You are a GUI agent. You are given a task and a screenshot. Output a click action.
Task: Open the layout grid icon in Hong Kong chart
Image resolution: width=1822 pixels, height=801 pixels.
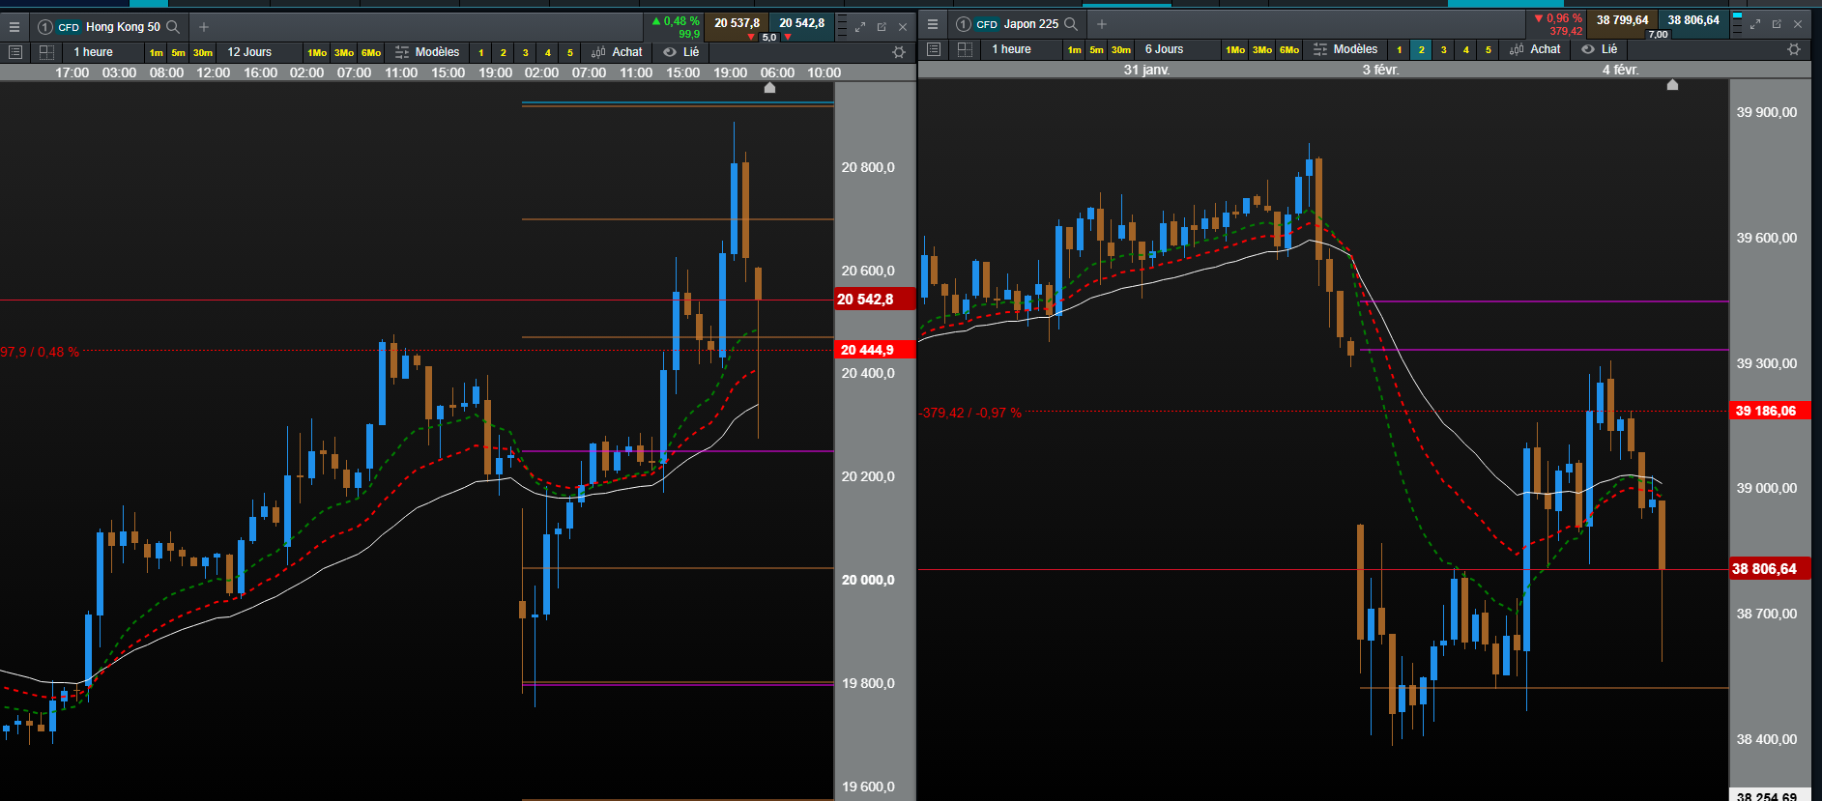(x=45, y=52)
